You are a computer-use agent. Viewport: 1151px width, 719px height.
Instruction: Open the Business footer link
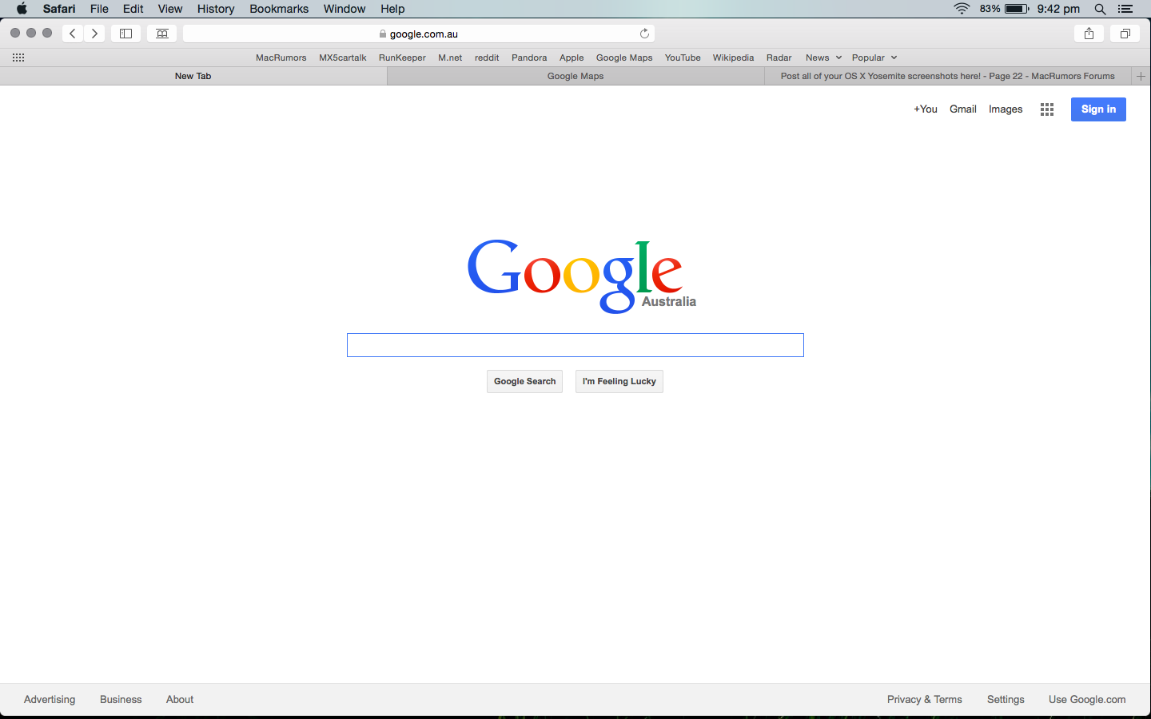point(121,699)
